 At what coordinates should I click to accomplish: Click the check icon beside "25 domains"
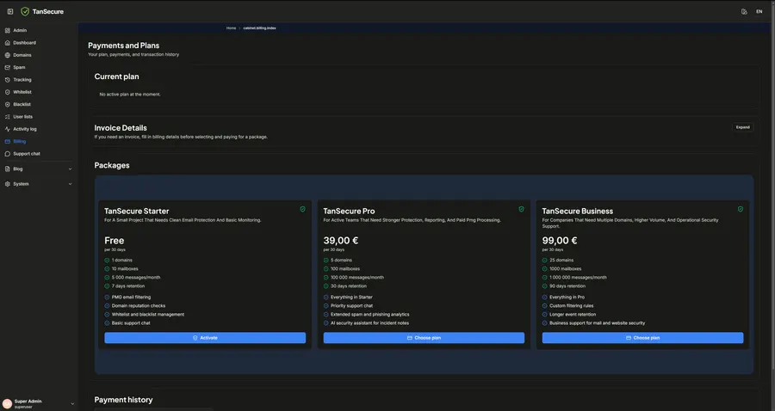(x=545, y=260)
